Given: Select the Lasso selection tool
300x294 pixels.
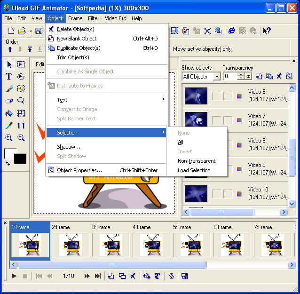Looking at the screenshot, I should (x=21, y=101).
